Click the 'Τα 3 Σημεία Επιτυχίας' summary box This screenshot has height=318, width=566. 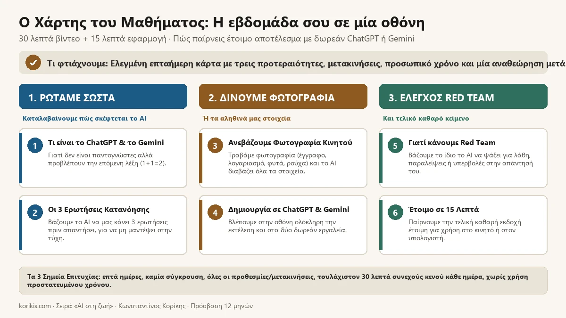pyautogui.click(x=283, y=280)
